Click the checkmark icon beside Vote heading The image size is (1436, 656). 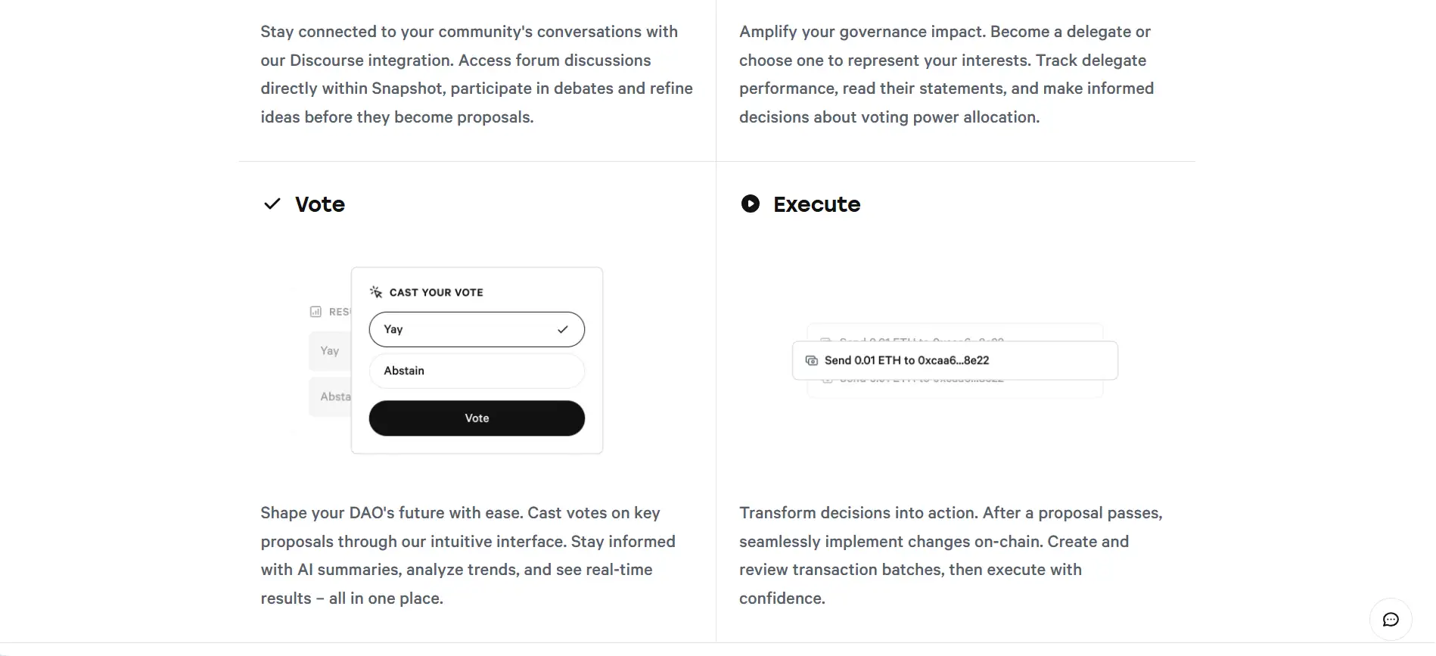(272, 204)
